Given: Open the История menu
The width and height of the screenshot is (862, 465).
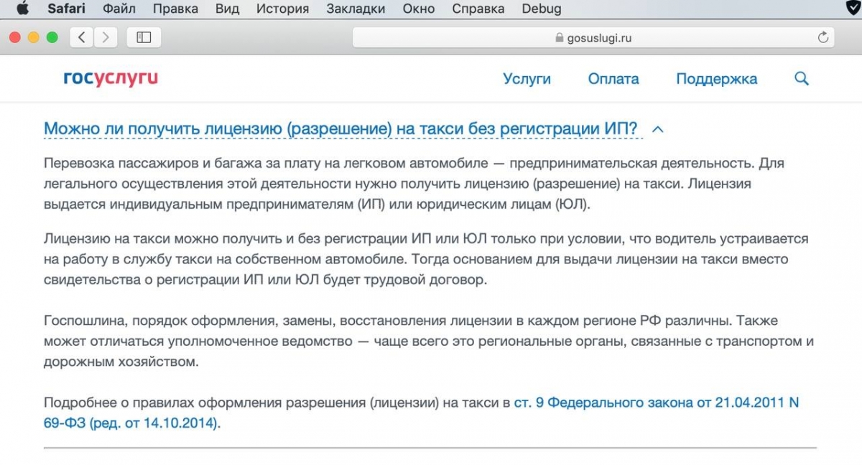Looking at the screenshot, I should tap(283, 9).
